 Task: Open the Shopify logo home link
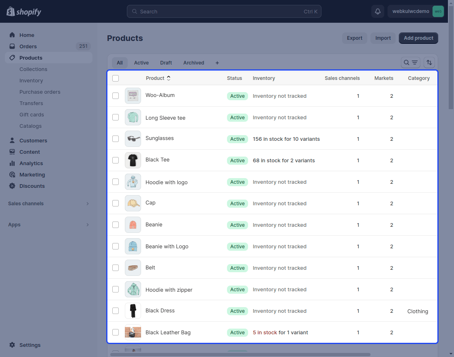(23, 11)
